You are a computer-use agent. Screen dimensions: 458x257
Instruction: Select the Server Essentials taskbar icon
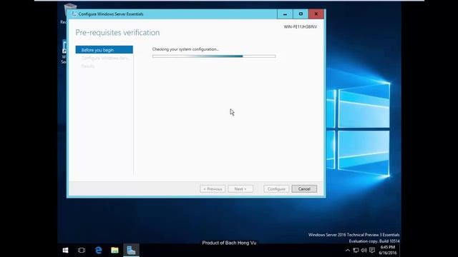[131, 251]
